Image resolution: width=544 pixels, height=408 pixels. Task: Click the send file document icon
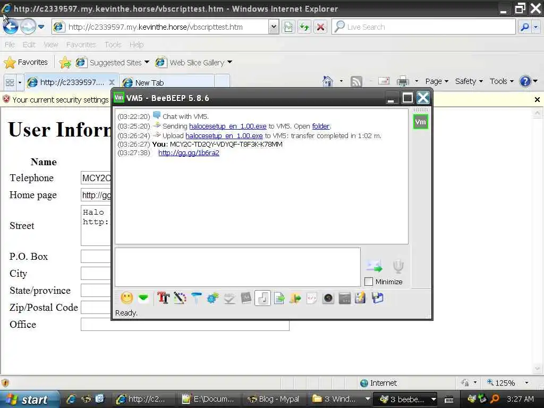pos(279,298)
